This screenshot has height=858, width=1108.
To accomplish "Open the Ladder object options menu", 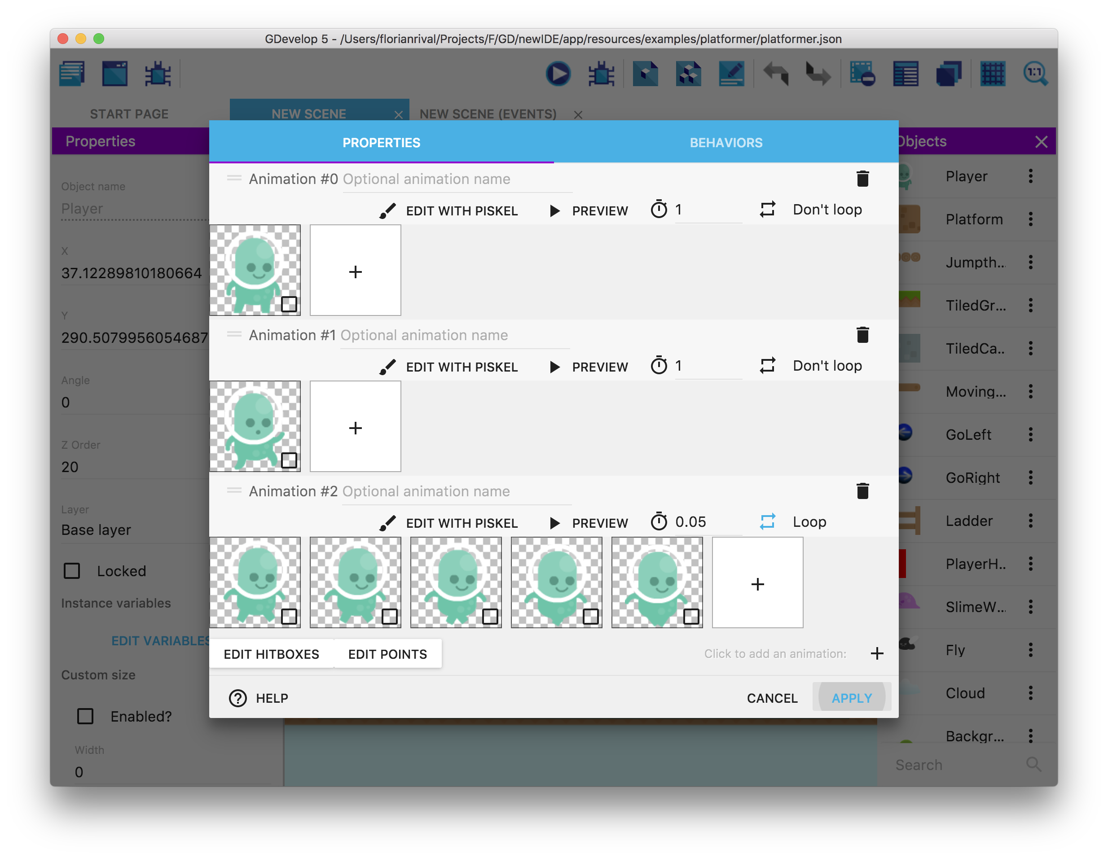I will click(x=1030, y=521).
